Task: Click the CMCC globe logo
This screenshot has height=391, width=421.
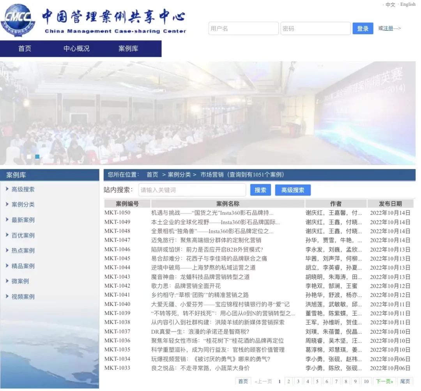Action: coord(18,20)
